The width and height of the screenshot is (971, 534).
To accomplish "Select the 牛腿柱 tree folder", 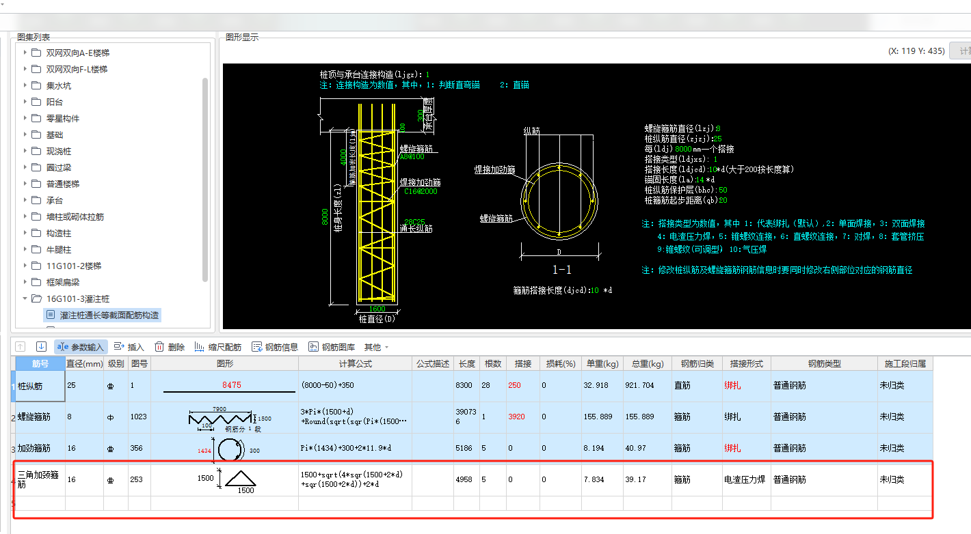I will [58, 249].
